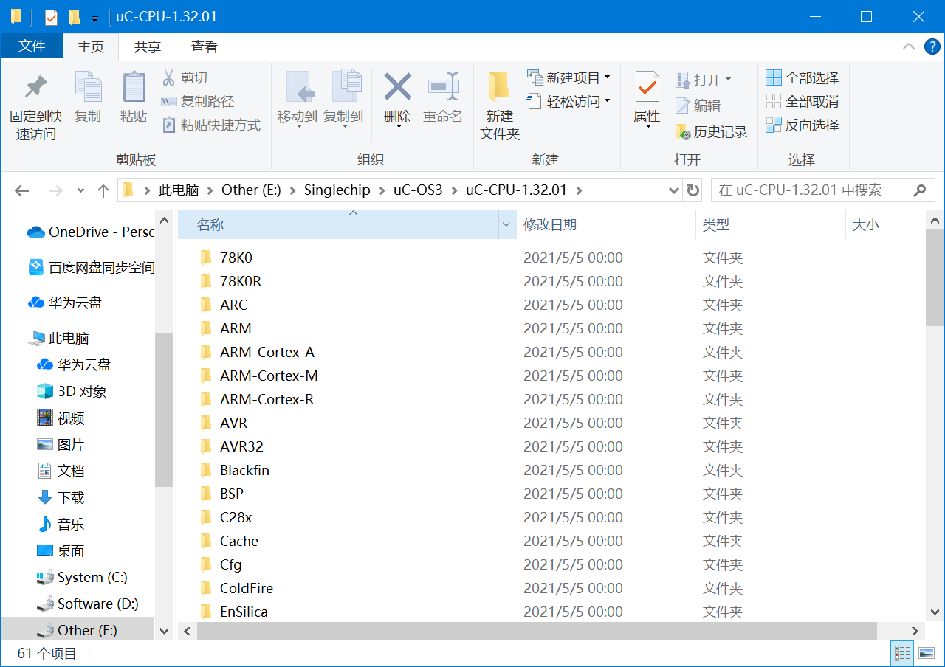Delete the selected item

click(397, 100)
